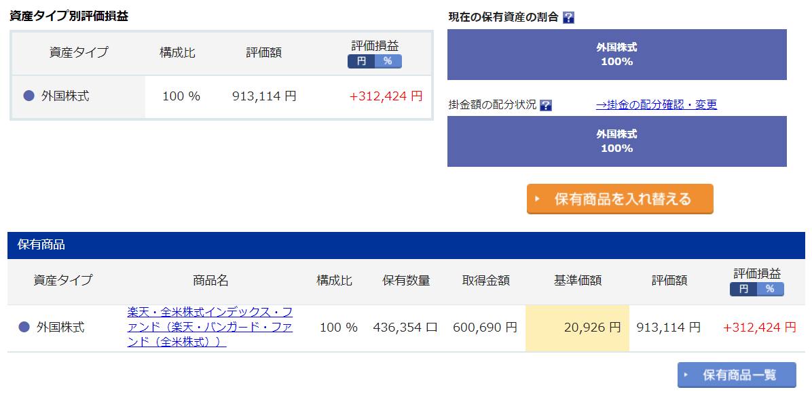Switch top table 評価損益 to %
The width and height of the screenshot is (812, 394).
[x=388, y=61]
